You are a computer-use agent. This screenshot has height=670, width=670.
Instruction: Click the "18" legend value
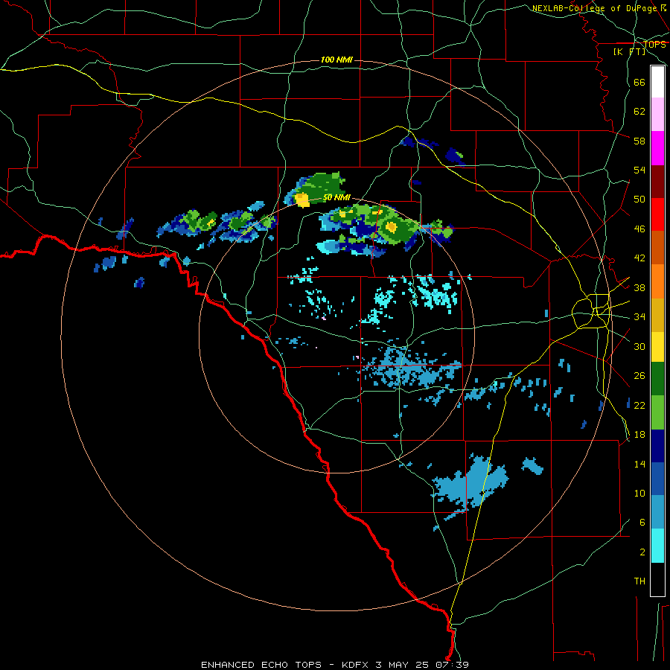639,435
